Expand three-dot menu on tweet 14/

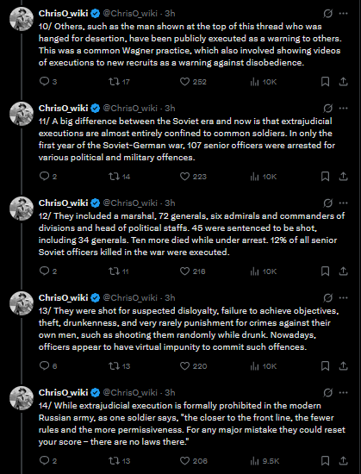tap(344, 393)
